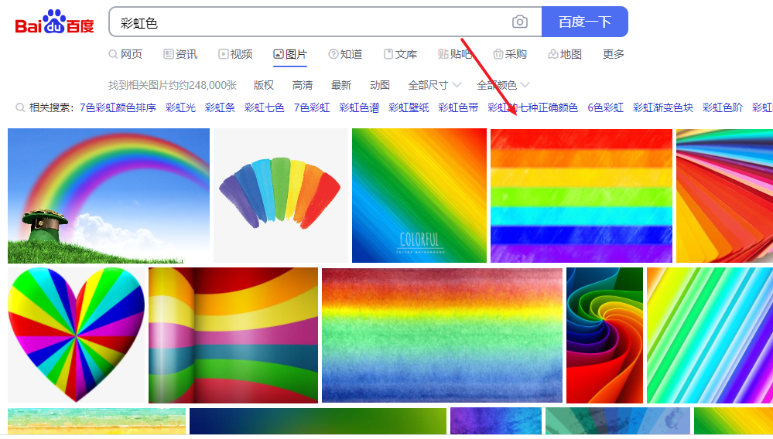
Task: Open related search 彩虹色谱
Action: (x=359, y=107)
